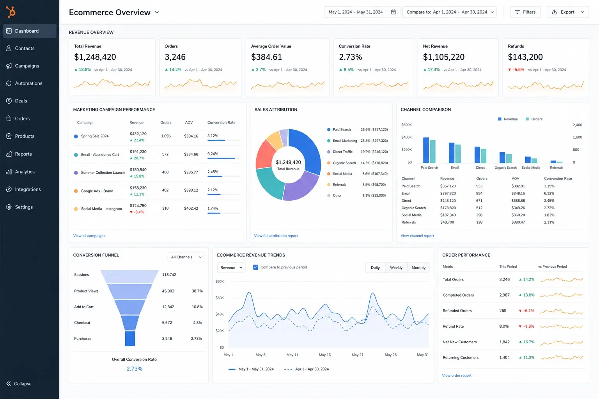The height and width of the screenshot is (399, 599).
Task: Click the Referrals row in channel table
Action: [492, 222]
